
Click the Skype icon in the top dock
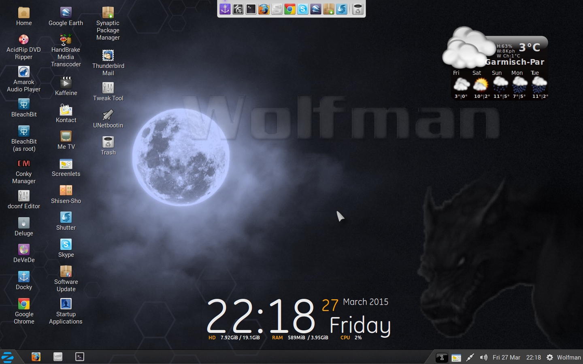(303, 9)
